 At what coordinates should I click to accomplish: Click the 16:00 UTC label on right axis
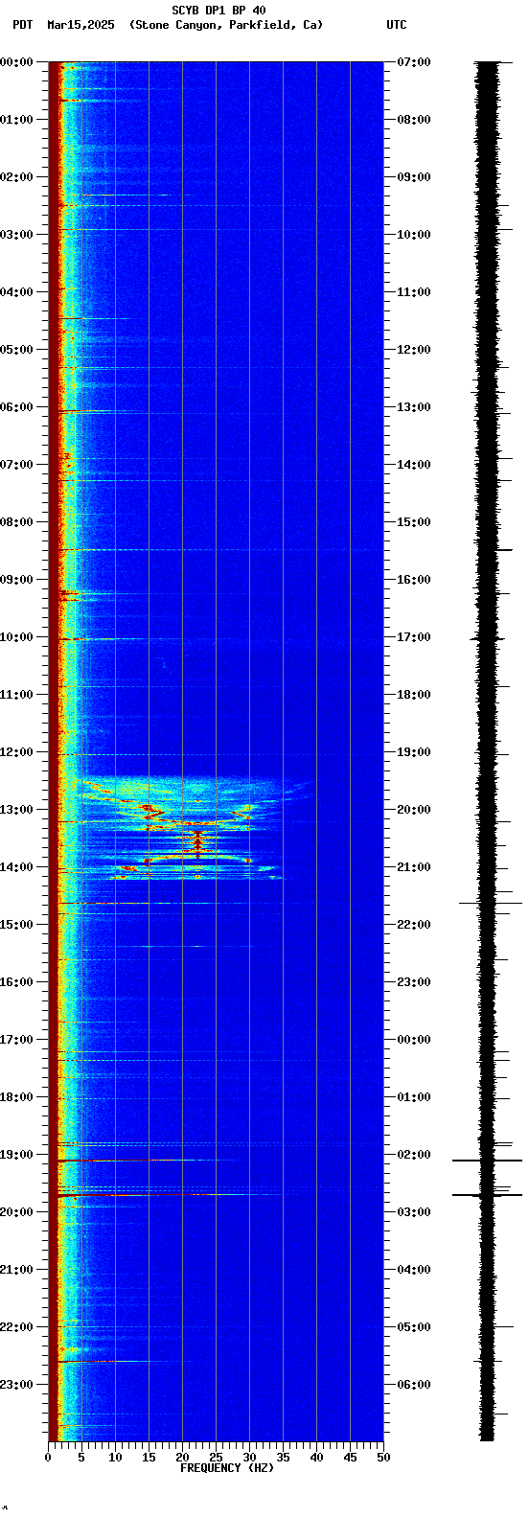click(x=414, y=580)
